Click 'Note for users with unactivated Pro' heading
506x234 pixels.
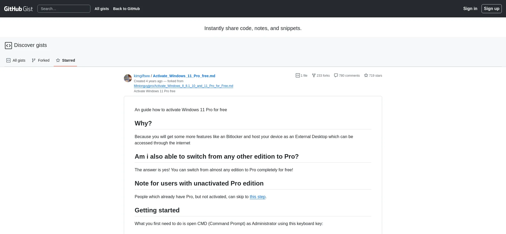pos(199,183)
